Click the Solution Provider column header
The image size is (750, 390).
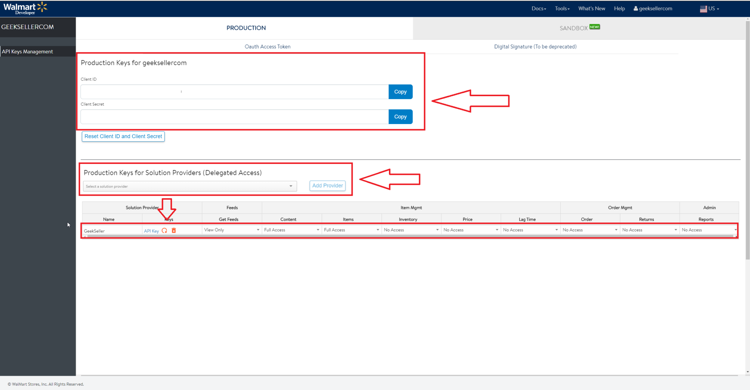142,207
